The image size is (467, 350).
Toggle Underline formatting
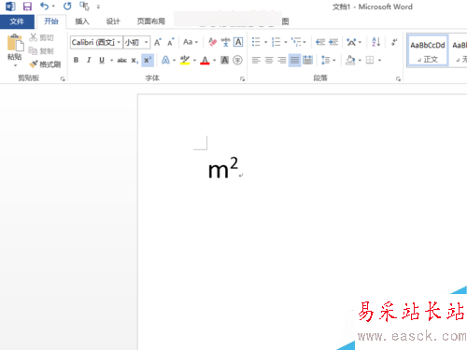tap(102, 60)
